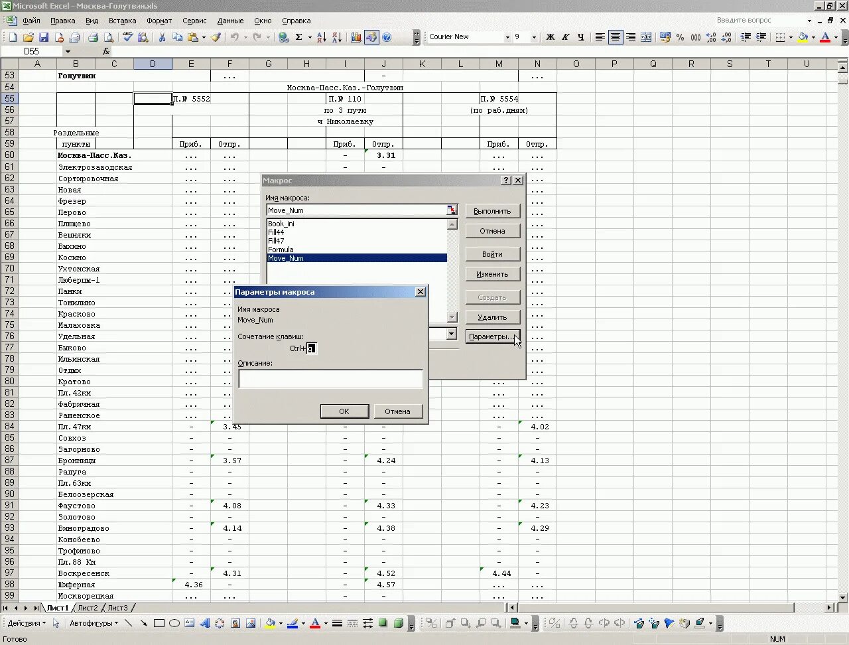Toggle Align Right formatting
849x645 pixels.
coord(630,37)
